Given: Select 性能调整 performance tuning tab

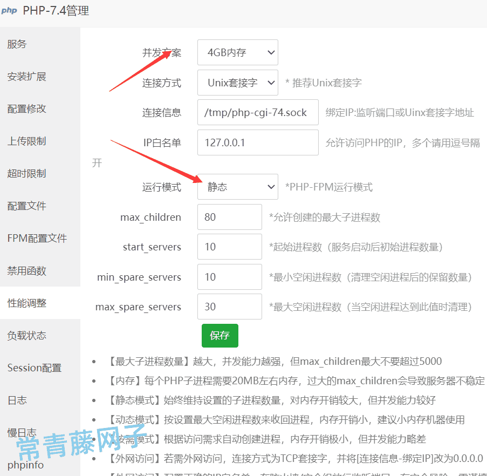Looking at the screenshot, I should coord(26,303).
